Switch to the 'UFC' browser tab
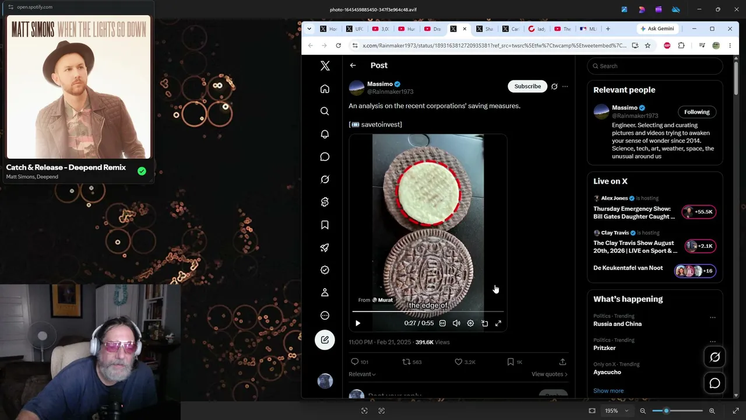Image resolution: width=746 pixels, height=420 pixels. click(354, 29)
